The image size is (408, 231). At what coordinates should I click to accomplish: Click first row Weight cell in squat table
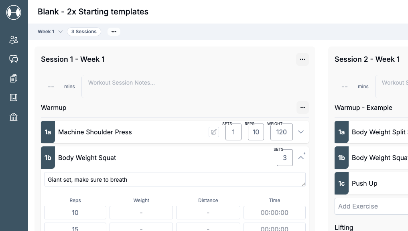click(x=141, y=213)
